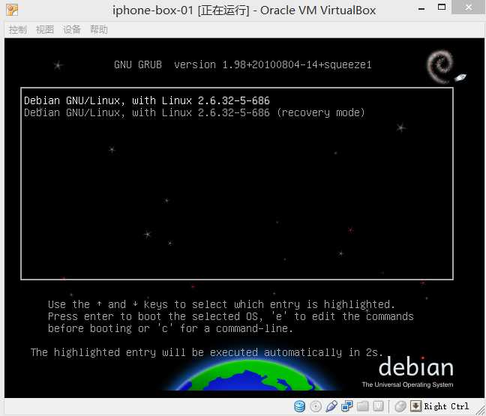Minimize the VirtualBox window
486x416 pixels.
tap(421, 8)
